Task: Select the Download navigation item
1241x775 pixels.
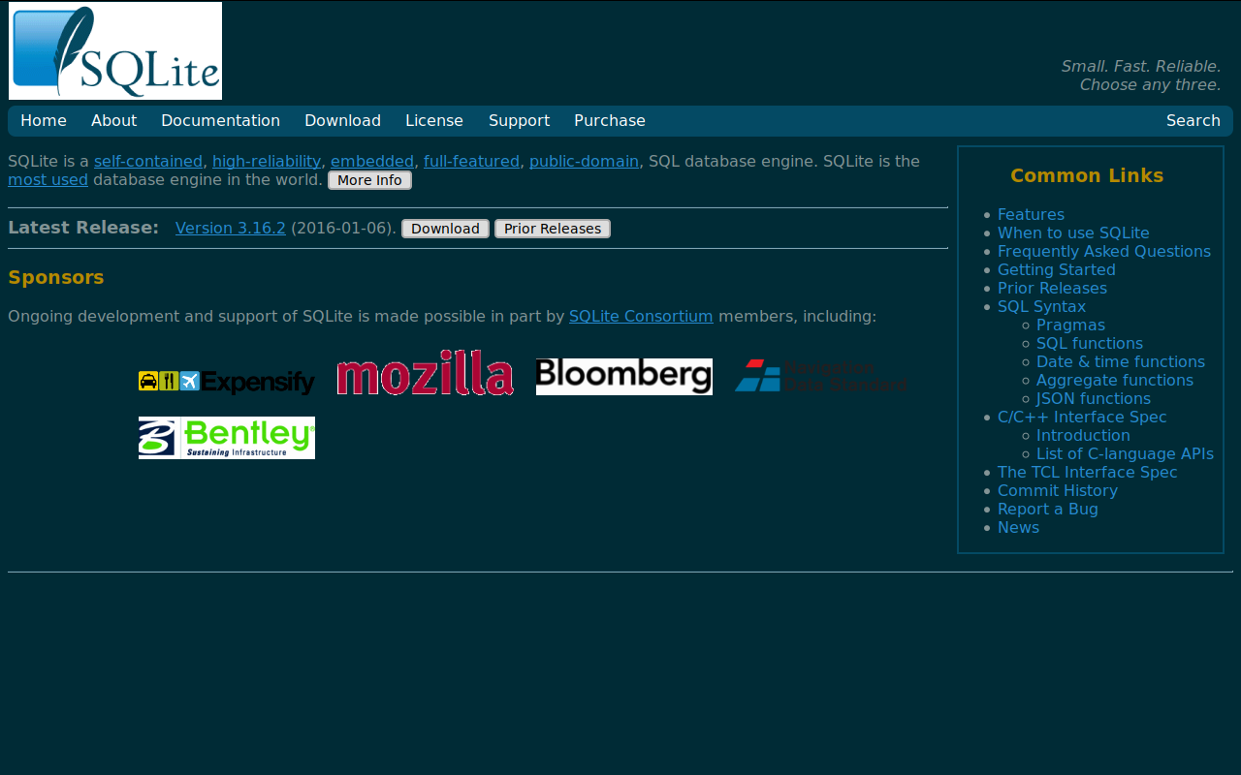Action: [343, 119]
